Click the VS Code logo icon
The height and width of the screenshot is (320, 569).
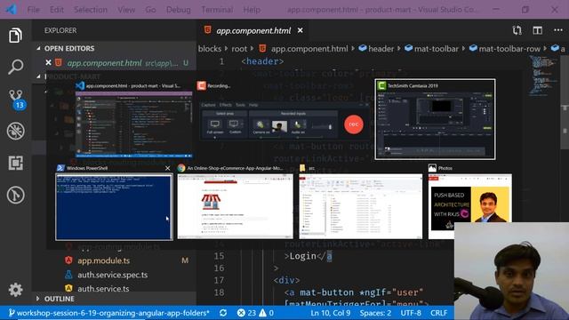[x=11, y=9]
